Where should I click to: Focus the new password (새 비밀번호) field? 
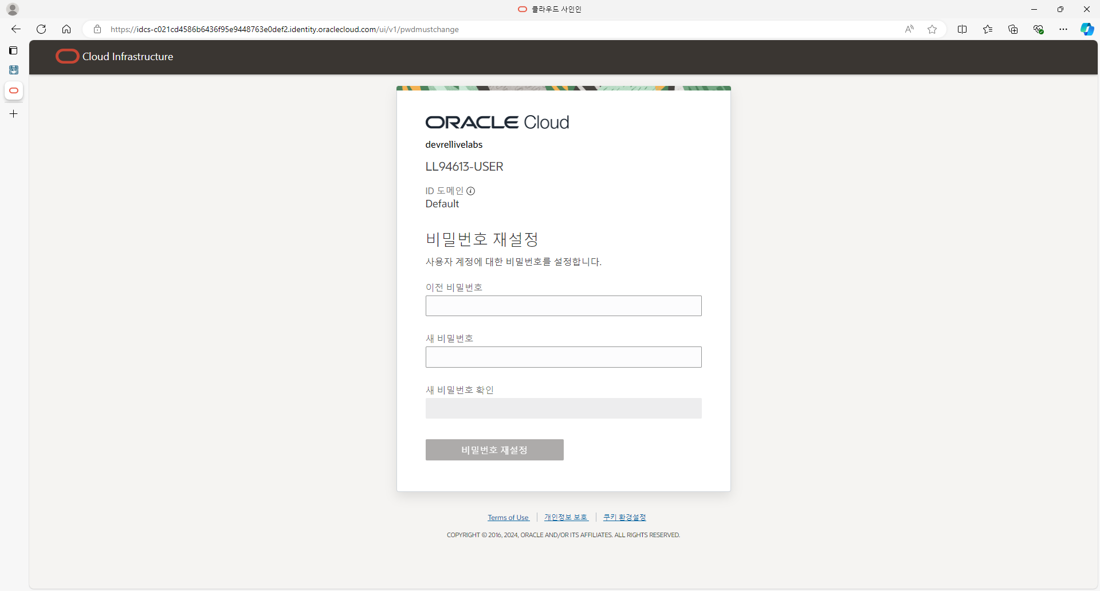click(563, 357)
